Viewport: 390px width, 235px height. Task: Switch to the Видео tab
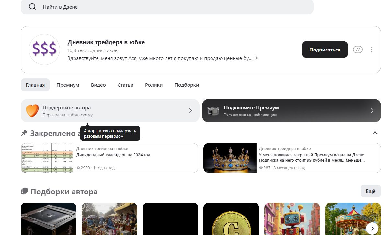point(98,85)
